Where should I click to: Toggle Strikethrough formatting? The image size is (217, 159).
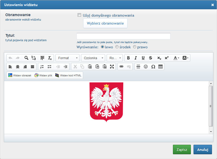pyautogui.click(x=150, y=58)
